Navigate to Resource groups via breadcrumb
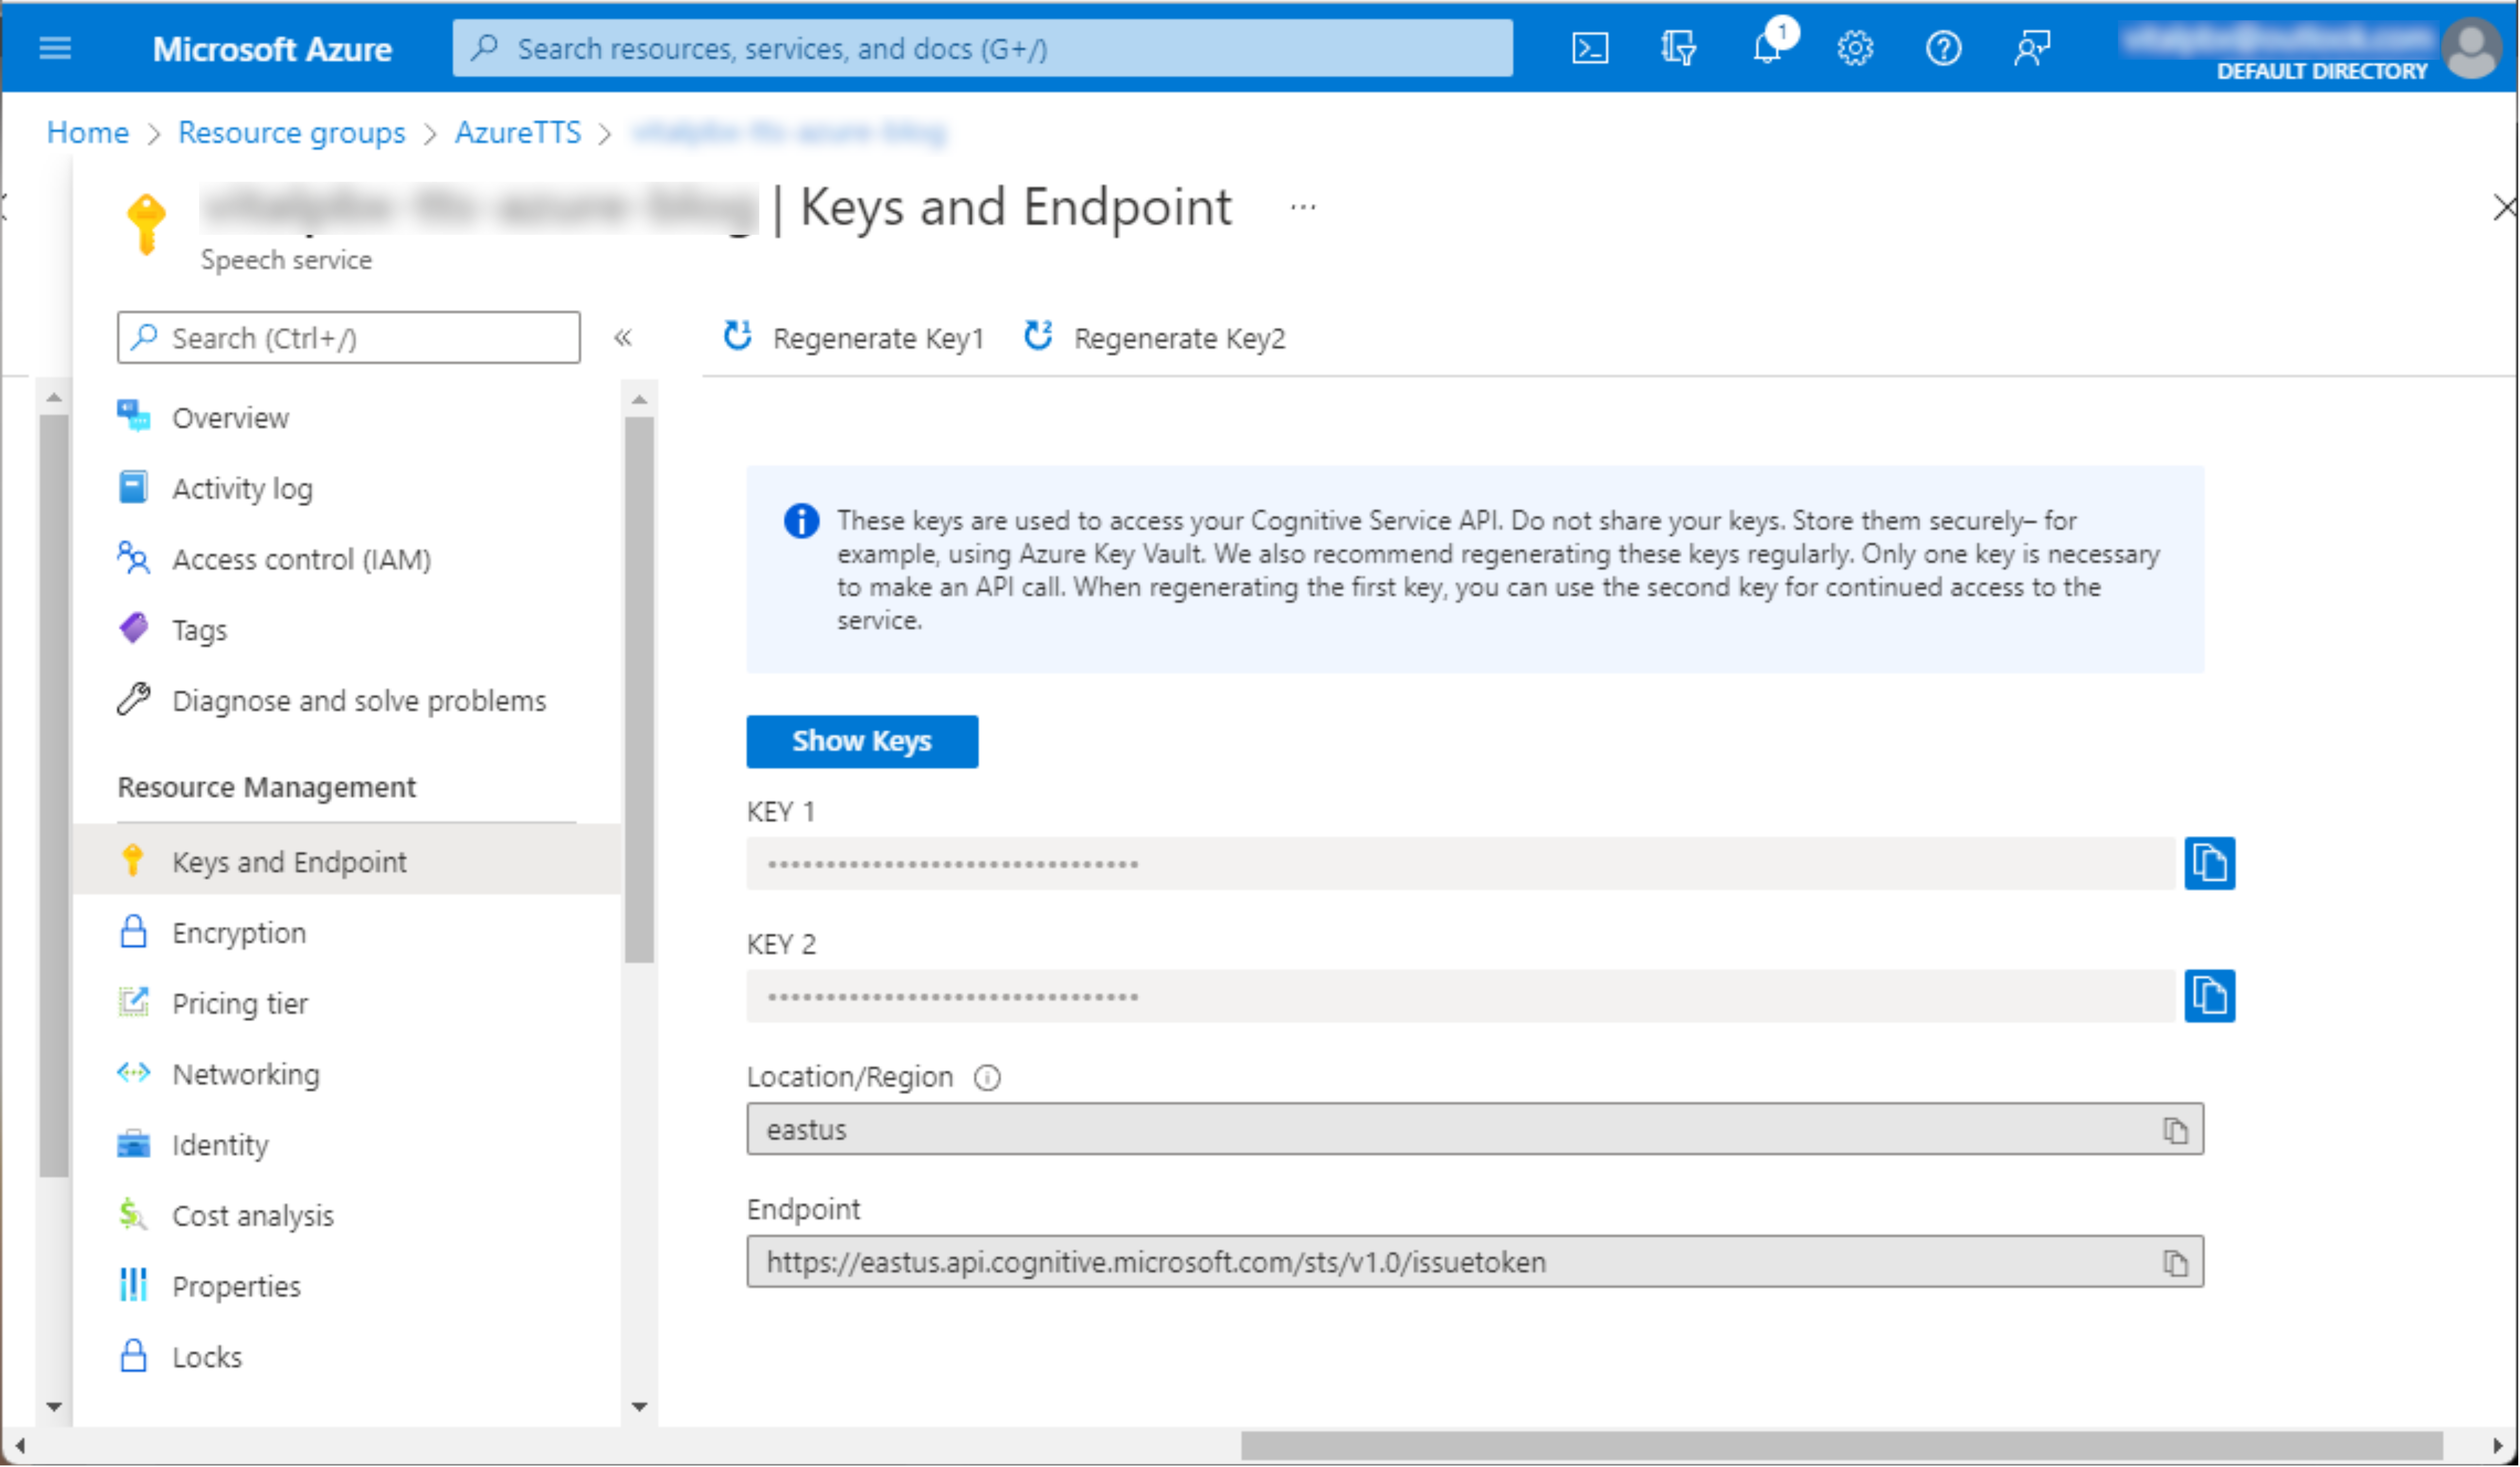This screenshot has width=2520, height=1467. pyautogui.click(x=291, y=132)
